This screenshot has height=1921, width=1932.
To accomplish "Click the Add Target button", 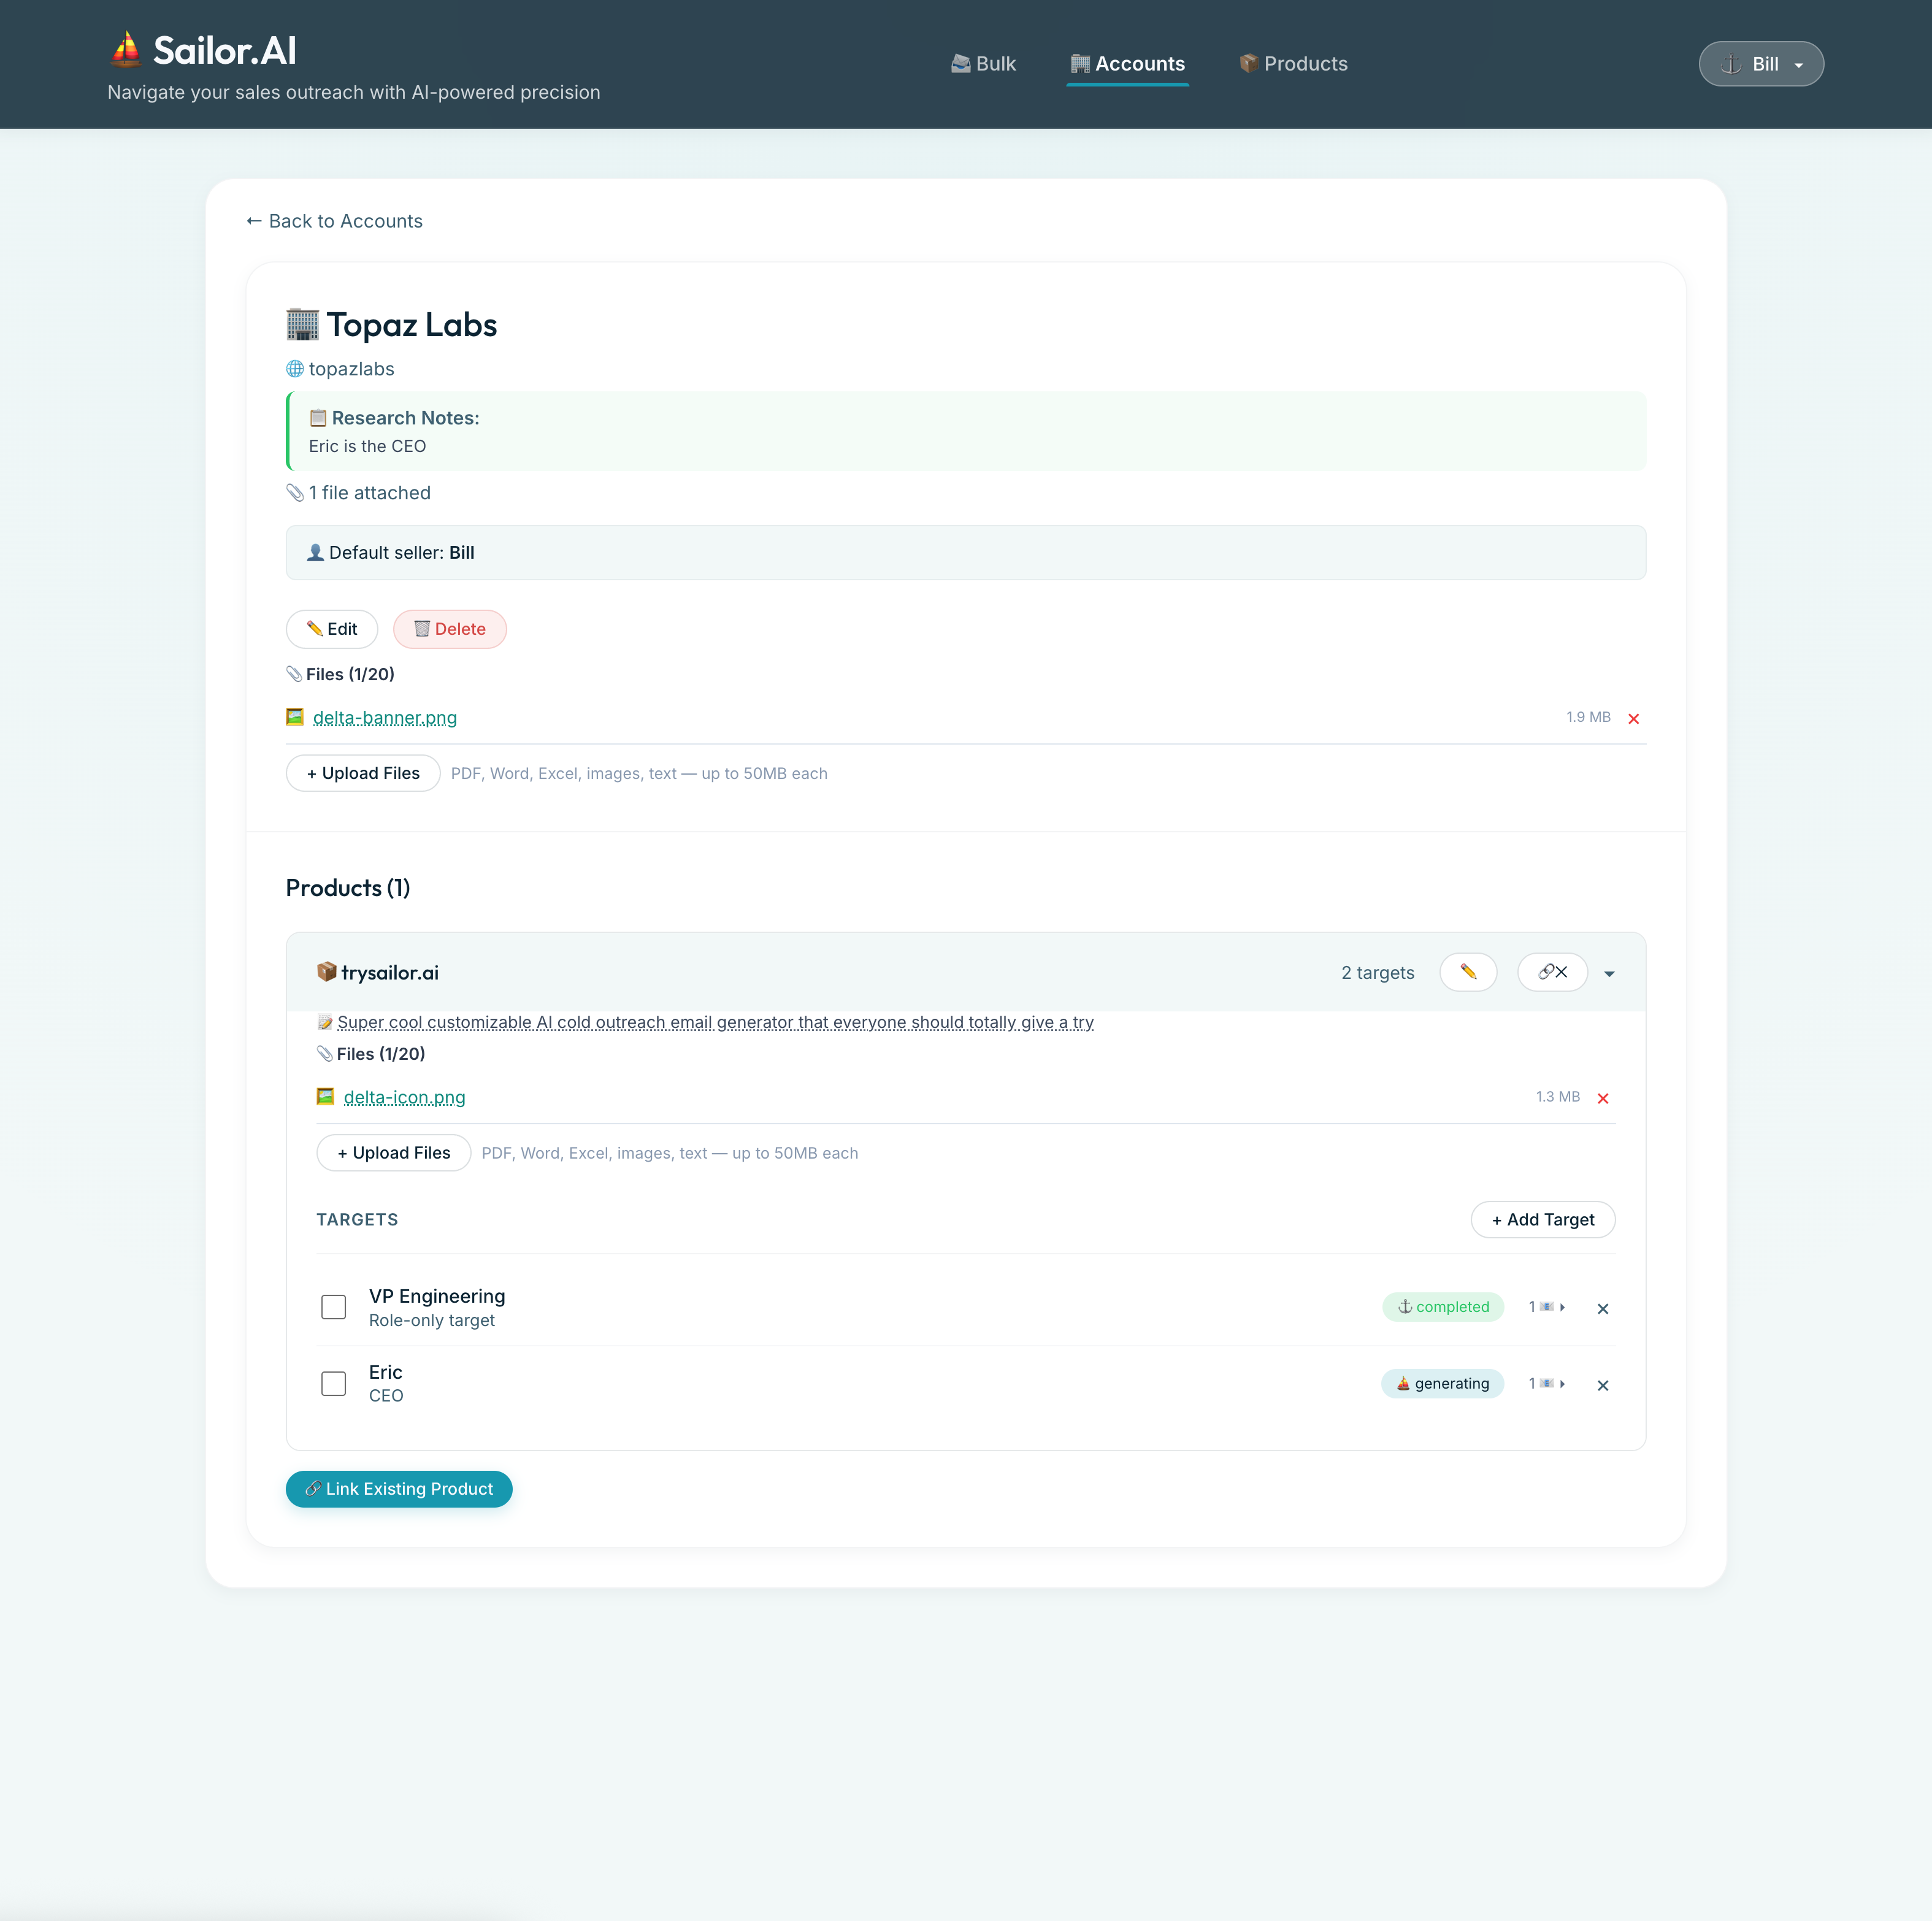I will pos(1542,1219).
